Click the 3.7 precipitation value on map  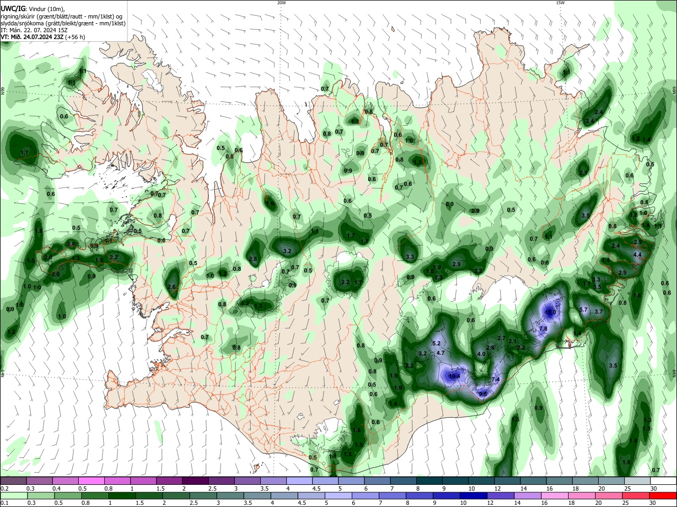[599, 312]
